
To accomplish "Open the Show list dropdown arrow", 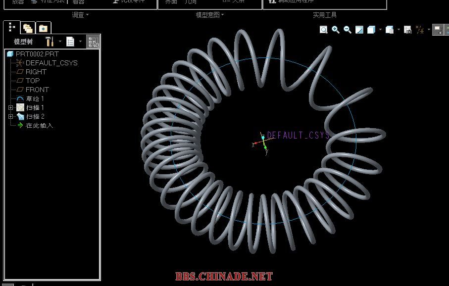I will [x=80, y=42].
